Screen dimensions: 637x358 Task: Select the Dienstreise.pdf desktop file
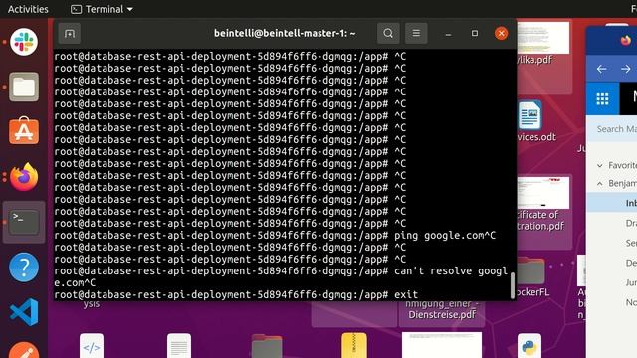point(442,310)
